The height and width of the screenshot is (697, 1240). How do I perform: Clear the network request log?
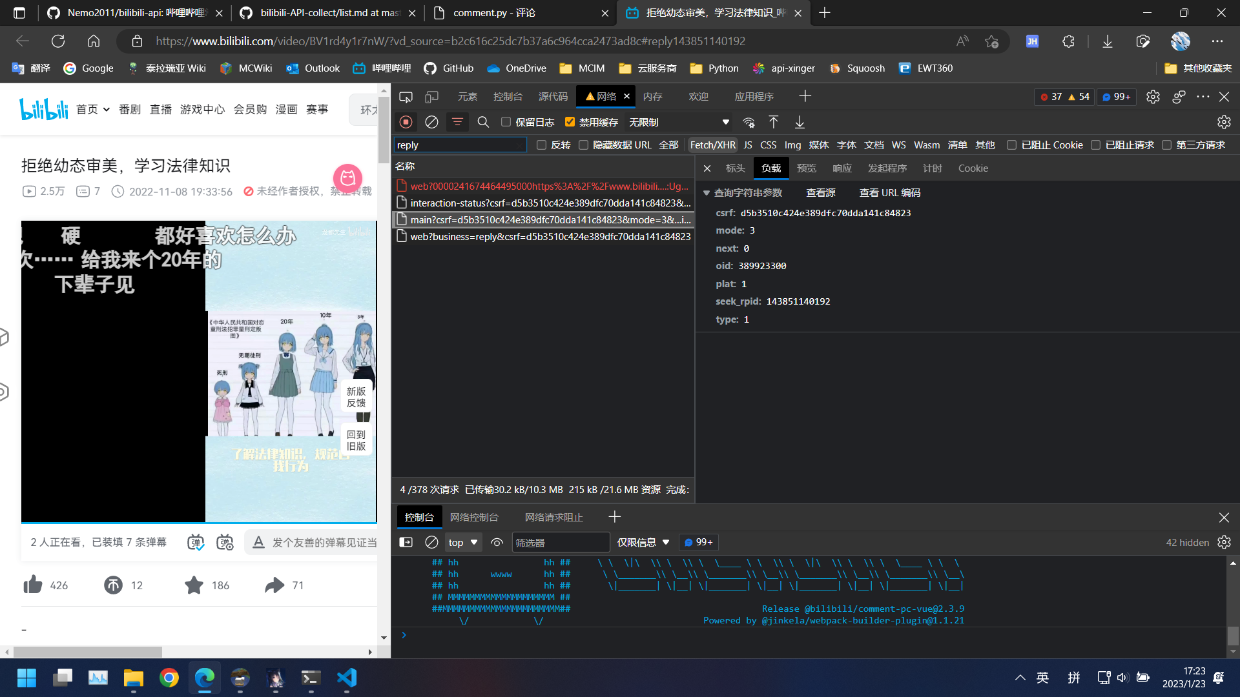(431, 122)
